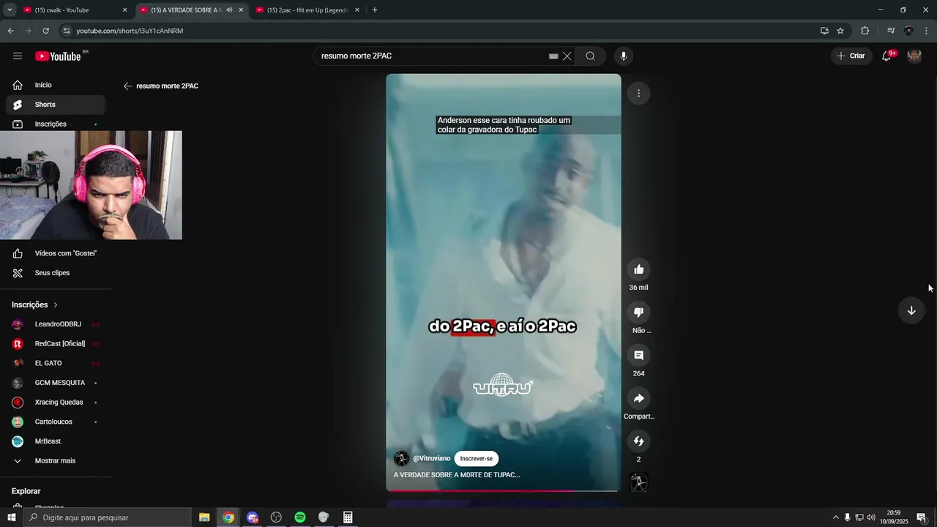Open the notifications bell
The height and width of the screenshot is (527, 937).
click(x=886, y=56)
